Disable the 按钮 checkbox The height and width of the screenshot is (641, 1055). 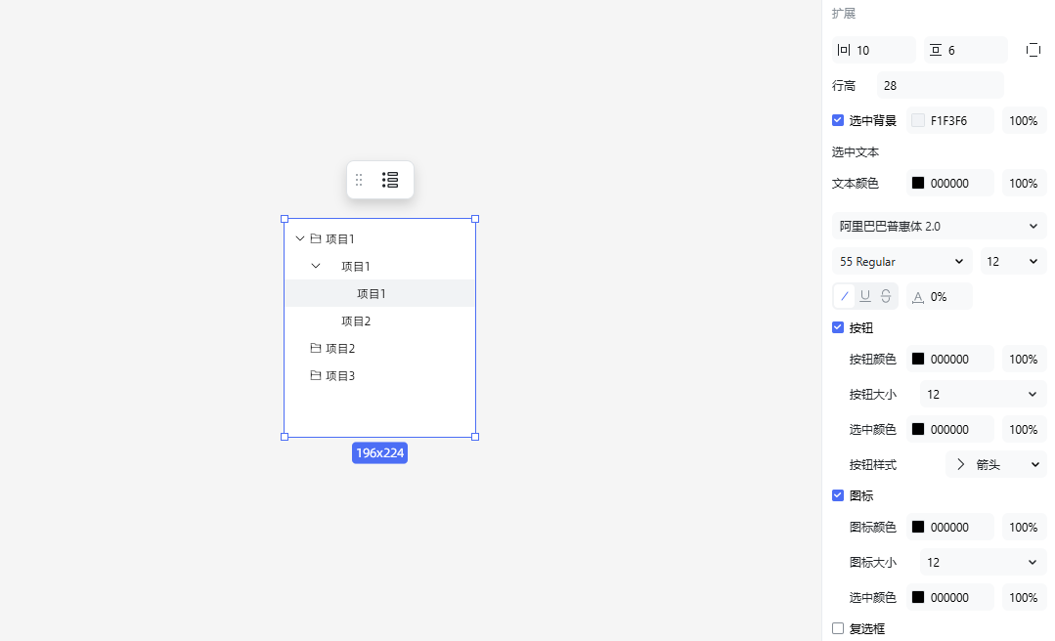[x=838, y=327]
